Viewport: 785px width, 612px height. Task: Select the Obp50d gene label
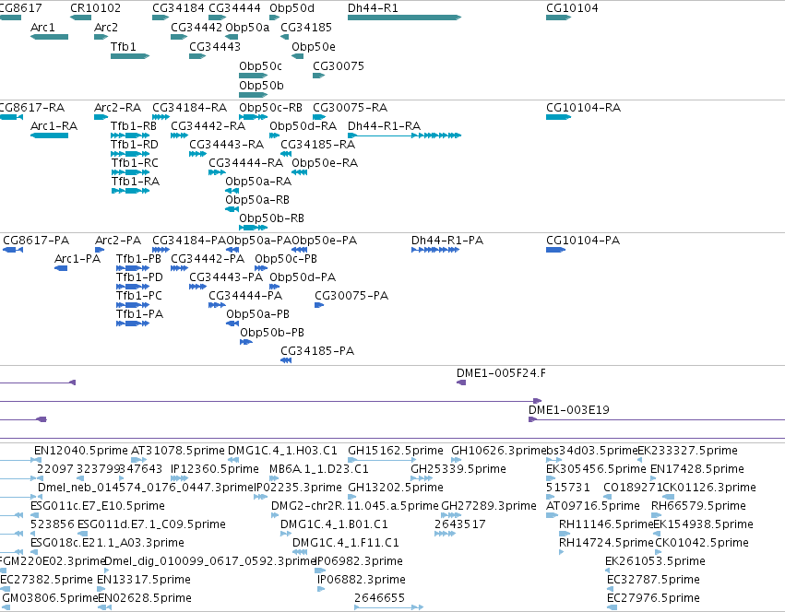(x=291, y=8)
